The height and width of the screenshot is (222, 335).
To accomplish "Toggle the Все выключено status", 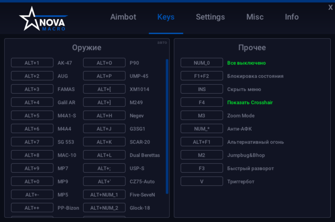I will [202, 62].
